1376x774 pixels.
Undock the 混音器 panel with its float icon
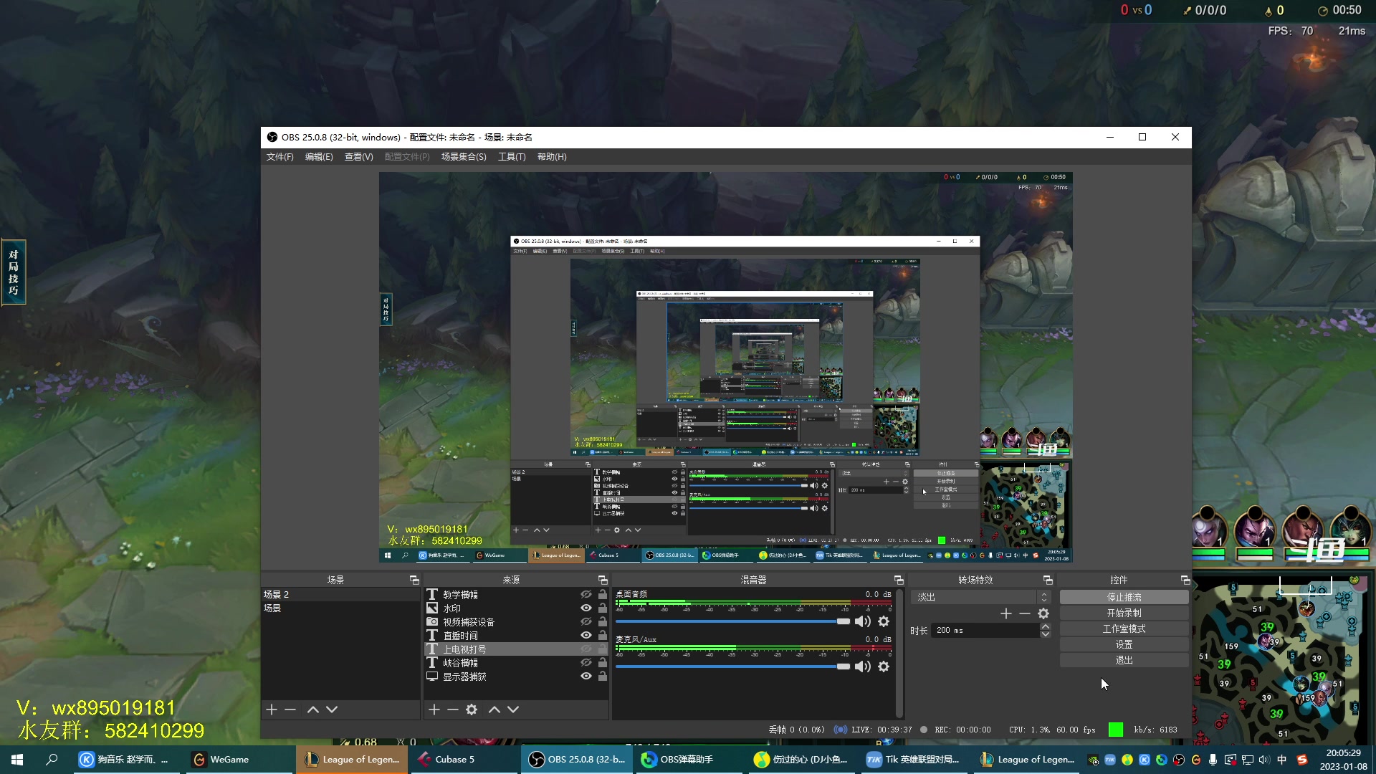pos(899,580)
